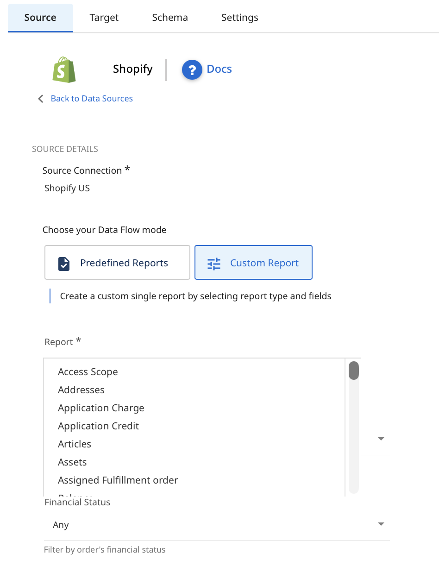
Task: Click the question mark help icon
Action: click(192, 69)
